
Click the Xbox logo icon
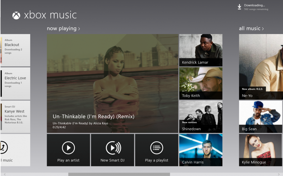[16, 16]
